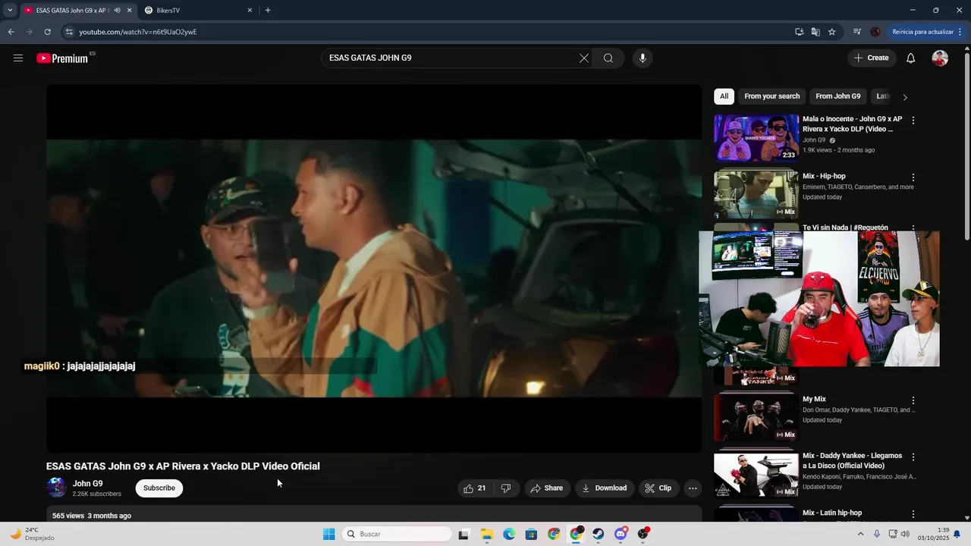Screen dimensions: 971x546
Task: Show more filter chips with right chevron
Action: click(x=905, y=97)
